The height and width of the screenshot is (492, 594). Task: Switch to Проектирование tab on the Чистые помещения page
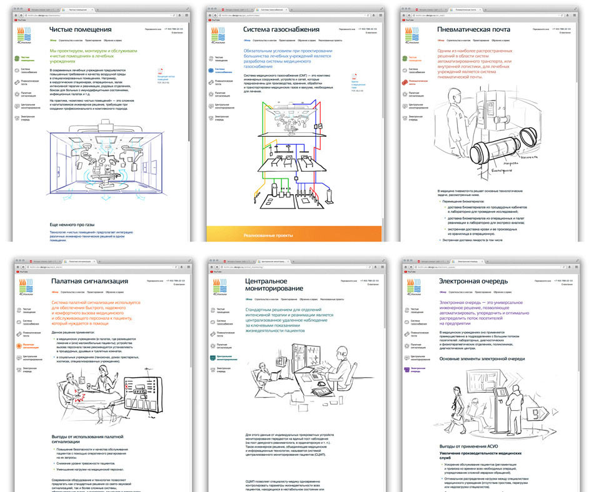[x=93, y=39]
